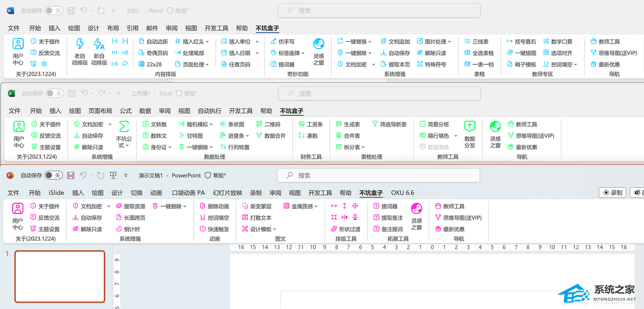Image resolution: width=644 pixels, height=309 pixels.
Task: Open 用户中心 in the Word ribbon
Action: [18, 52]
